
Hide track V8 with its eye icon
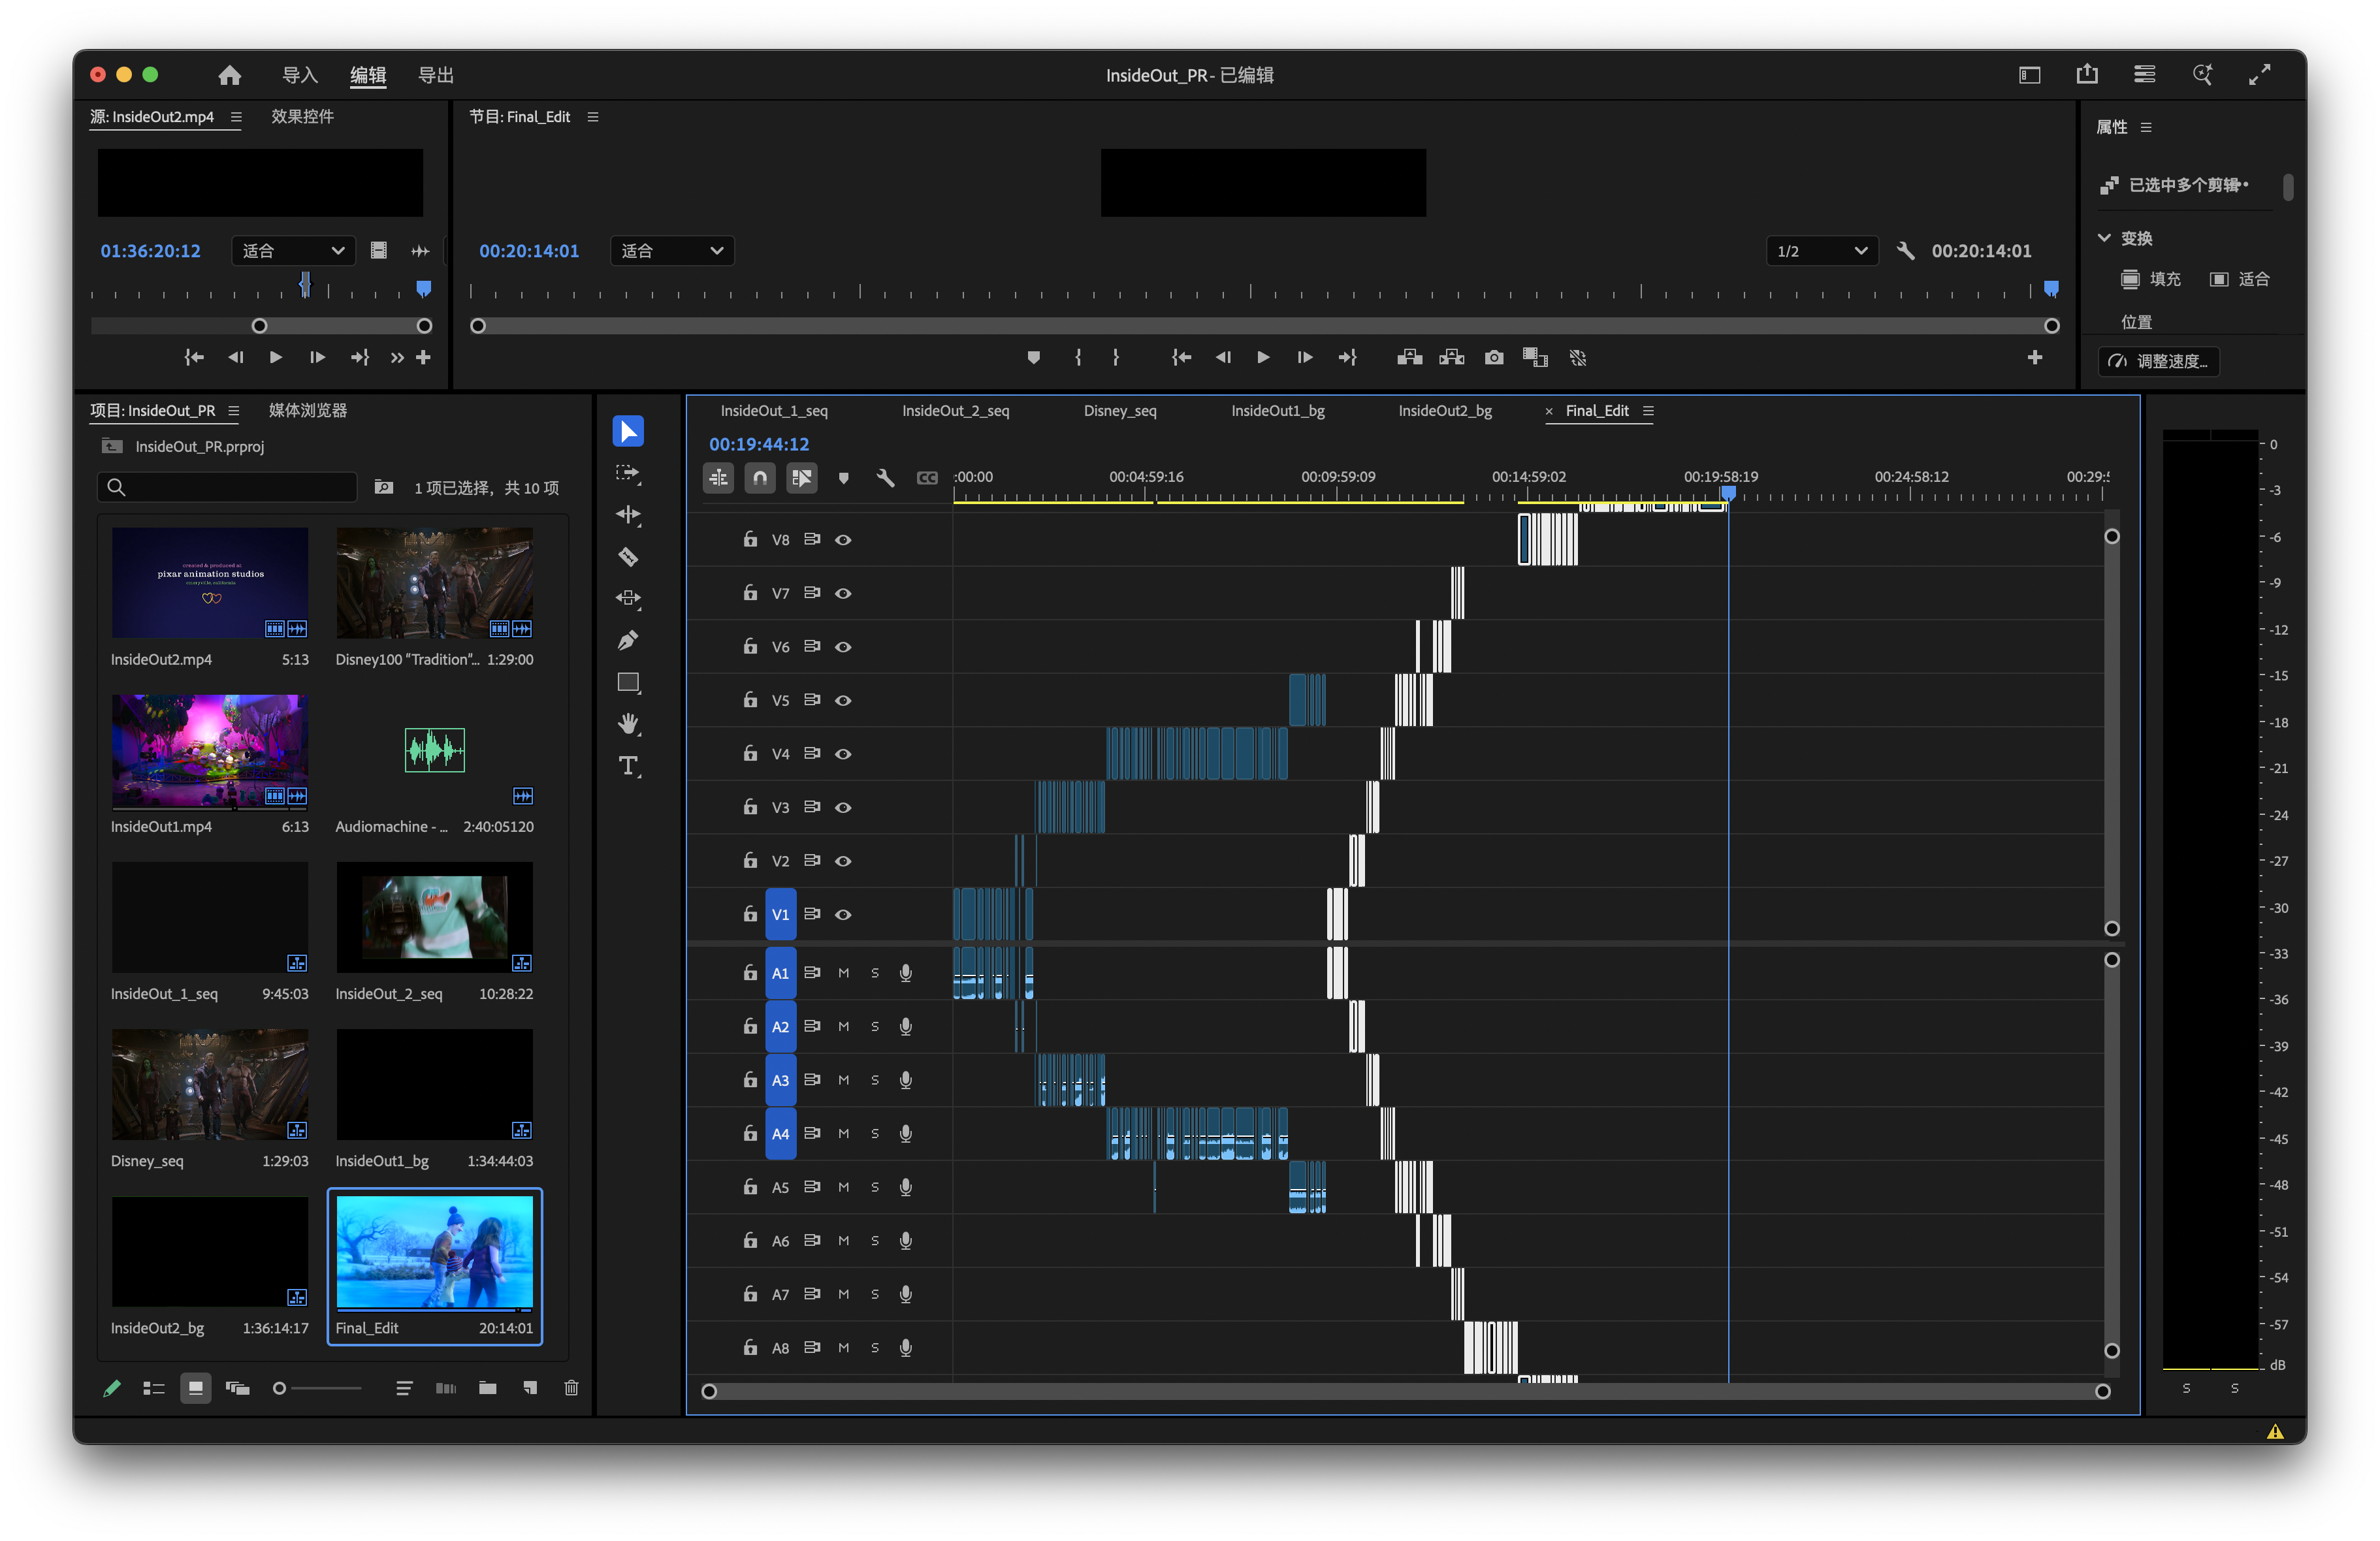(x=843, y=540)
